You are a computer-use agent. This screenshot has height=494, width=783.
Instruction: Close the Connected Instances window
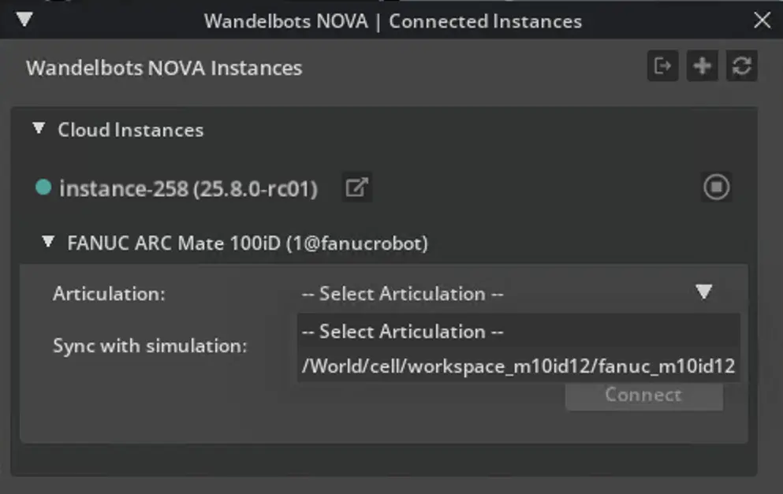pos(762,20)
